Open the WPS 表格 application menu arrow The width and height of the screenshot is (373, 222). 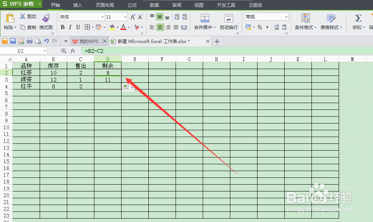point(40,4)
